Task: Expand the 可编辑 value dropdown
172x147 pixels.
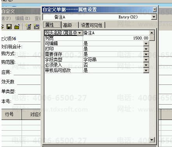Action: click(146, 44)
